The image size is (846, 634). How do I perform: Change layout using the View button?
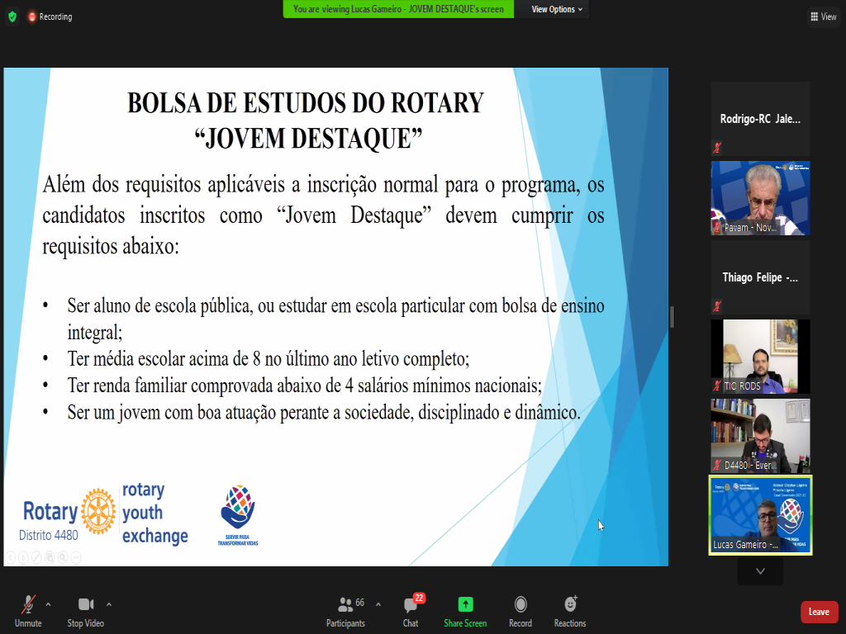coord(823,17)
